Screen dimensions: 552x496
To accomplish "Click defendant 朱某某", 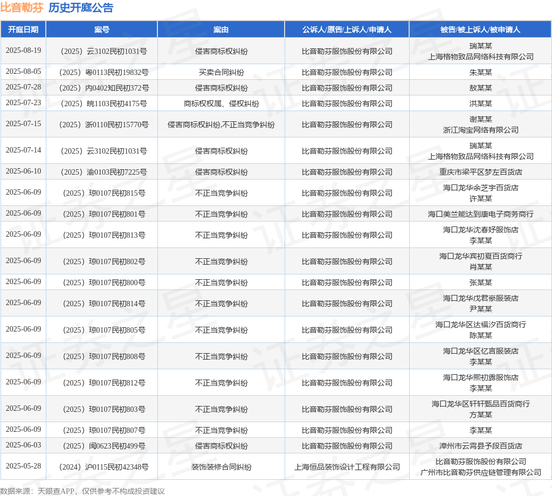I will click(x=480, y=73).
